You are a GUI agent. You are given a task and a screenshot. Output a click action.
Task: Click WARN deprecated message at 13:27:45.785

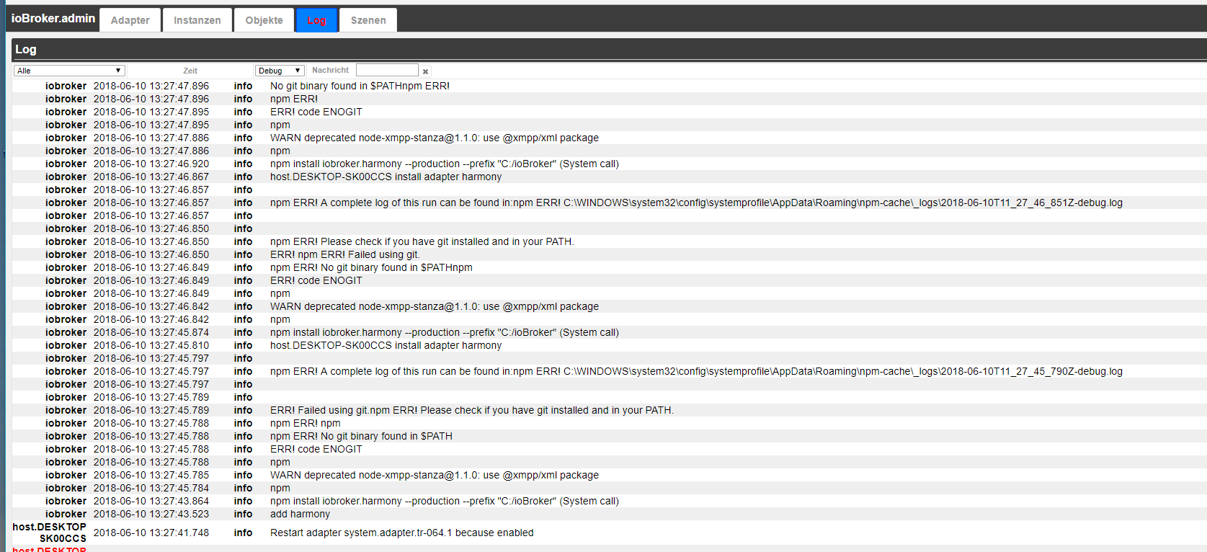pyautogui.click(x=434, y=475)
